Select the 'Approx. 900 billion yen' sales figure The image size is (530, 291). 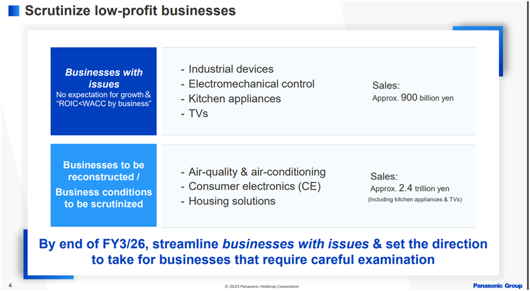pyautogui.click(x=413, y=98)
